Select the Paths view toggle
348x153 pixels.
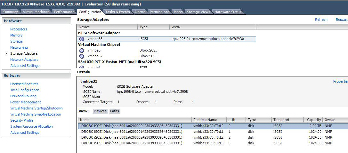[x=114, y=111]
